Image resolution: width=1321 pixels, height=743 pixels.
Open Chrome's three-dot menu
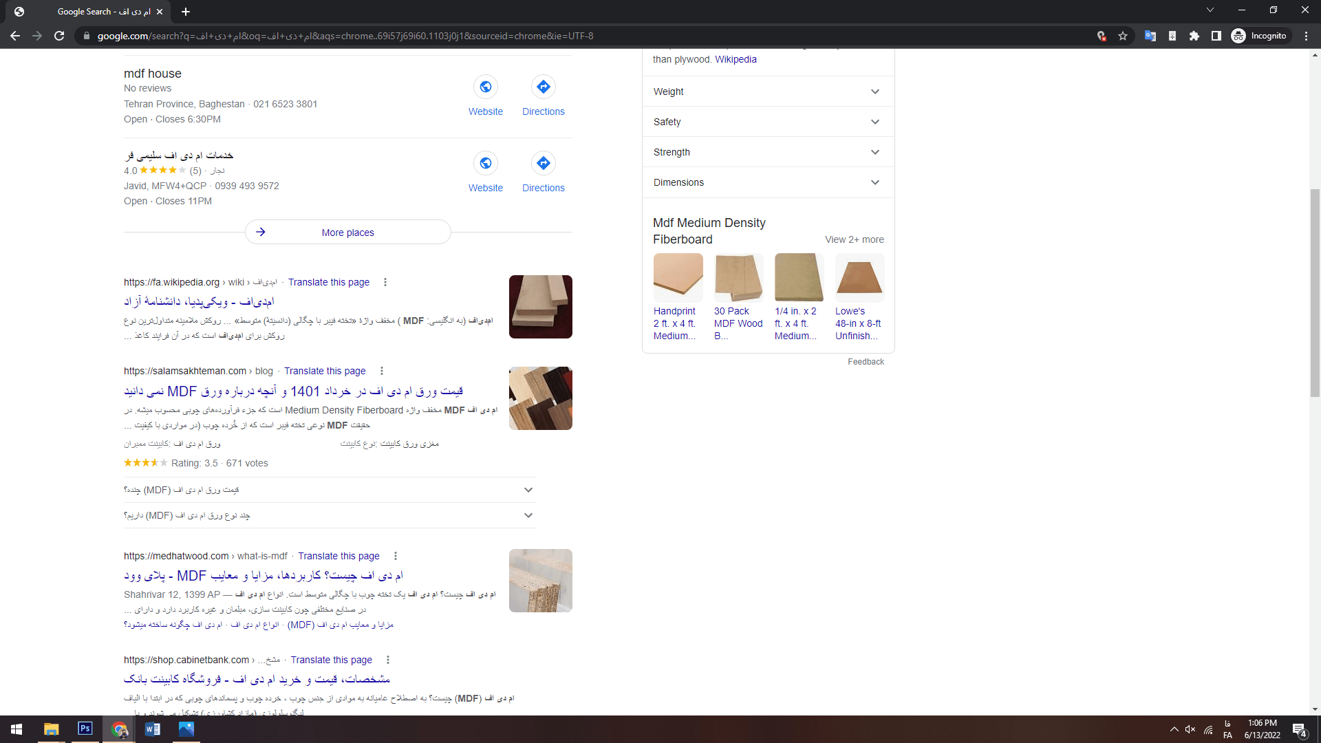tap(1306, 36)
